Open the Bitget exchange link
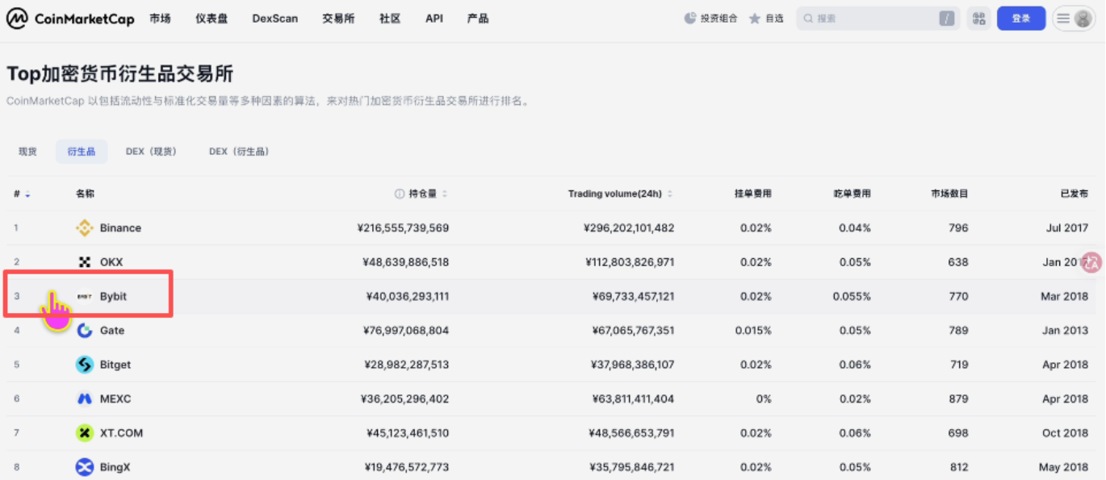Viewport: 1106px width, 480px height. [115, 365]
